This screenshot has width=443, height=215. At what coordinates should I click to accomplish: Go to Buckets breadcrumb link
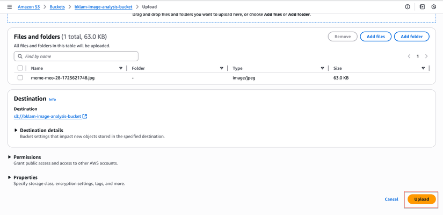[x=57, y=7]
